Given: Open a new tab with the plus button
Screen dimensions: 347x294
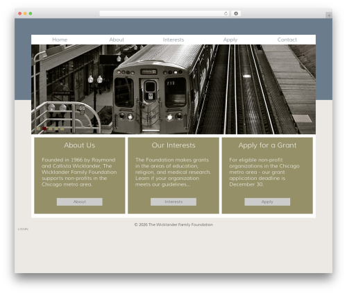Looking at the screenshot, I should point(329,15).
